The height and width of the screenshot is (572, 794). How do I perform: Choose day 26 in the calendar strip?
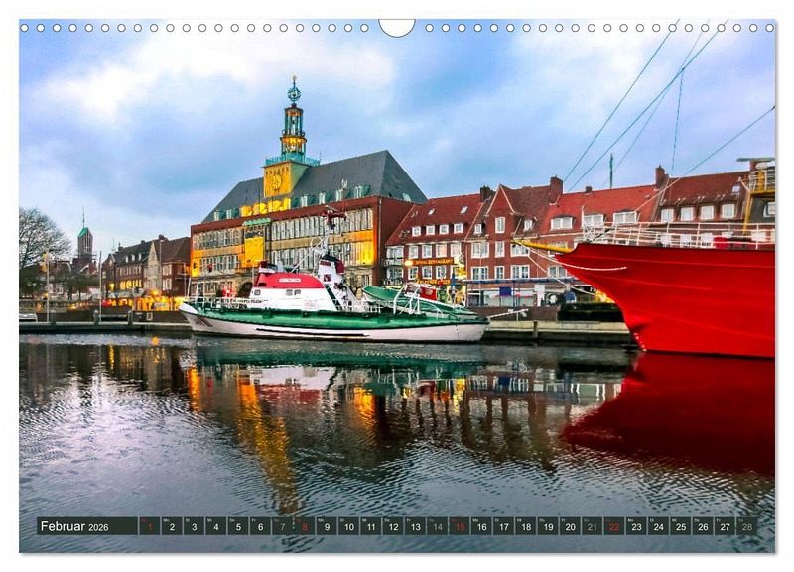[703, 526]
